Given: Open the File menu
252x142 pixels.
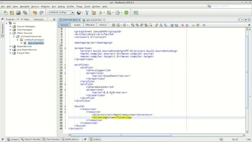Looking at the screenshot, I should coord(3,6).
